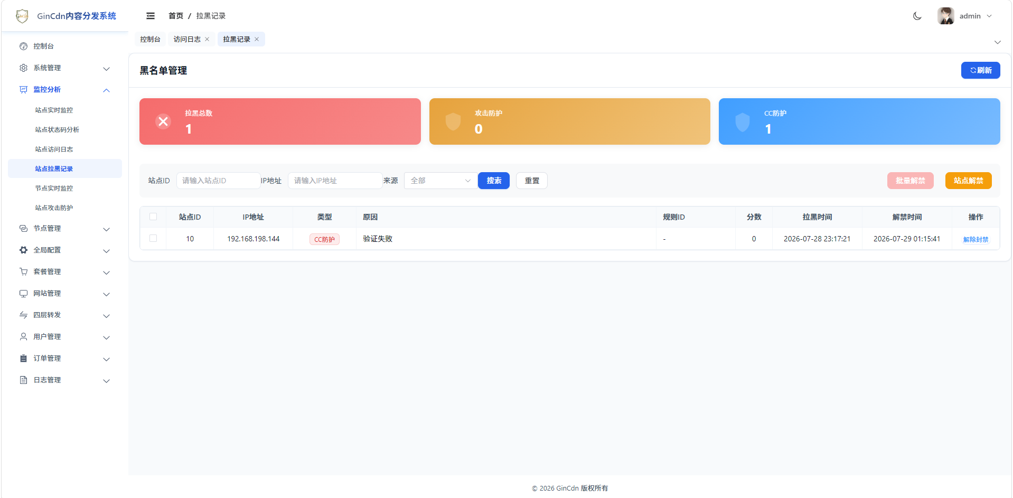1013x498 pixels.
Task: Expand the 订单管理 menu chevron
Action: [106, 359]
